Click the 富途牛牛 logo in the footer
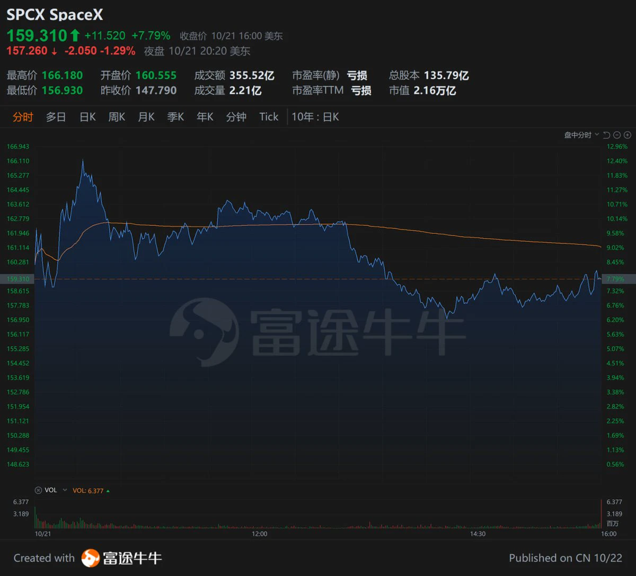 tap(121, 557)
